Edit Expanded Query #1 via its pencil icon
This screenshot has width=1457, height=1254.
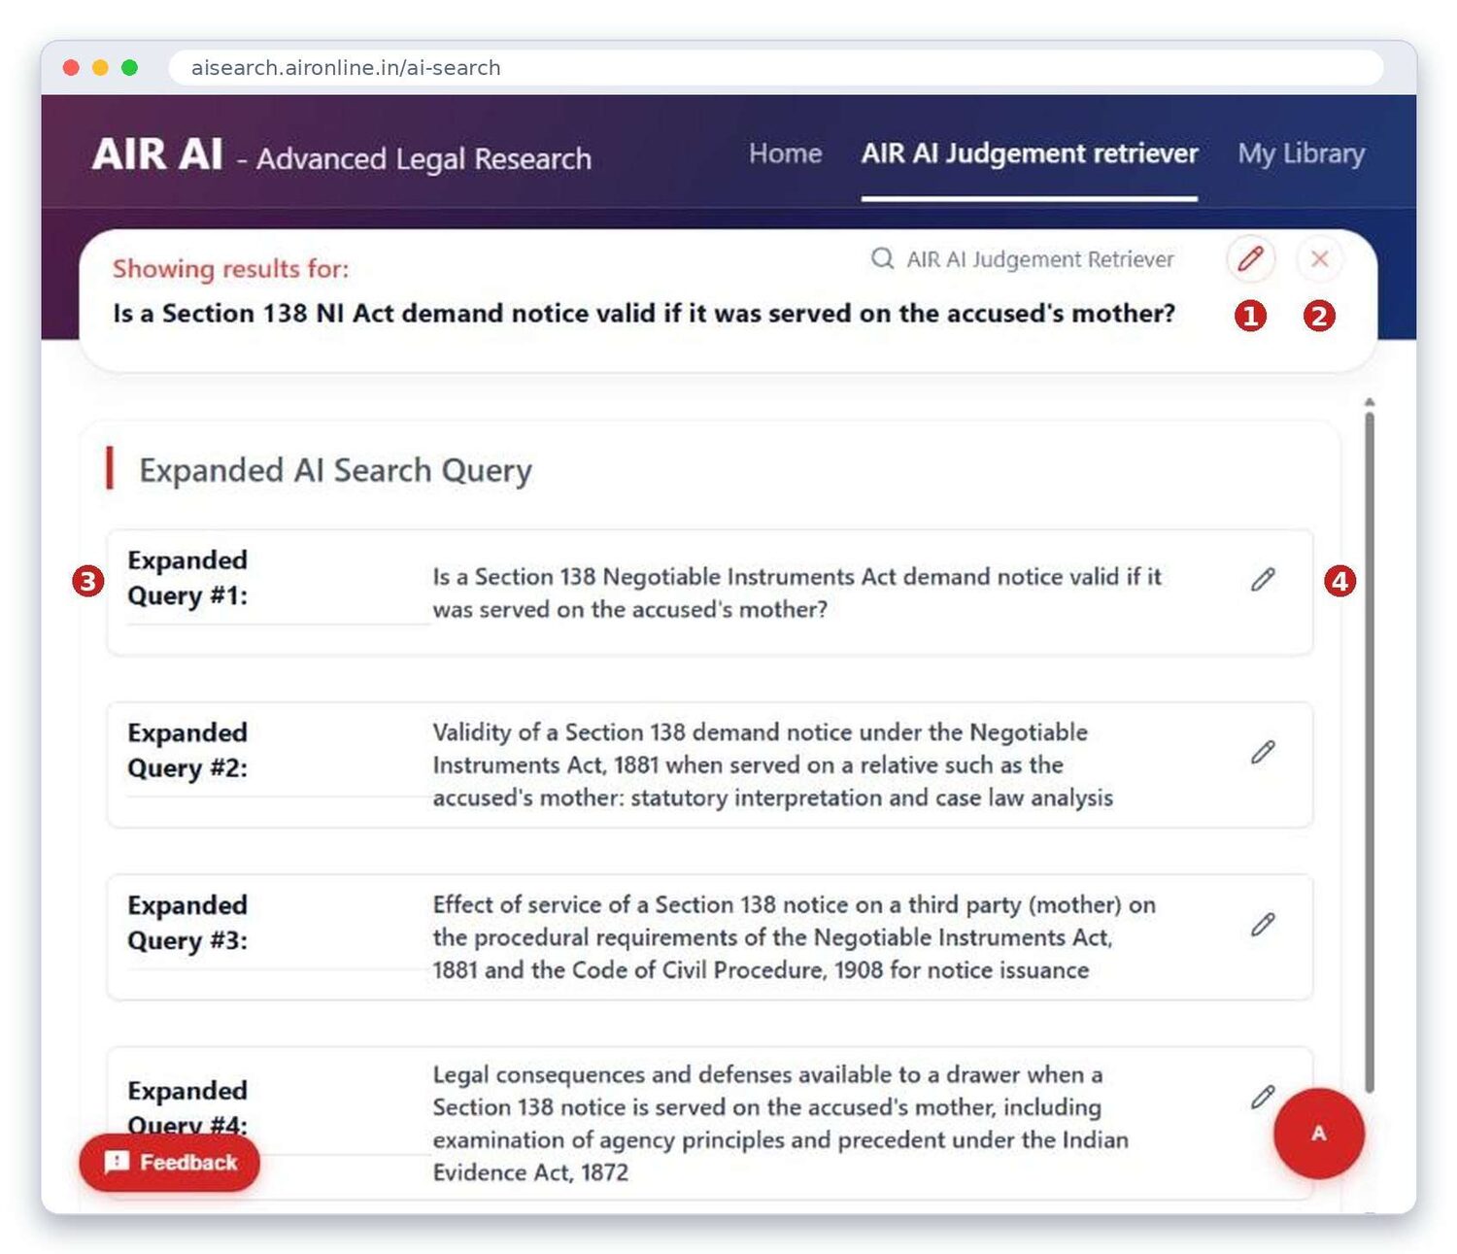pyautogui.click(x=1263, y=580)
